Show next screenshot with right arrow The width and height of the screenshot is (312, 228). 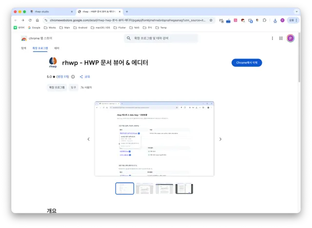[x=220, y=139]
